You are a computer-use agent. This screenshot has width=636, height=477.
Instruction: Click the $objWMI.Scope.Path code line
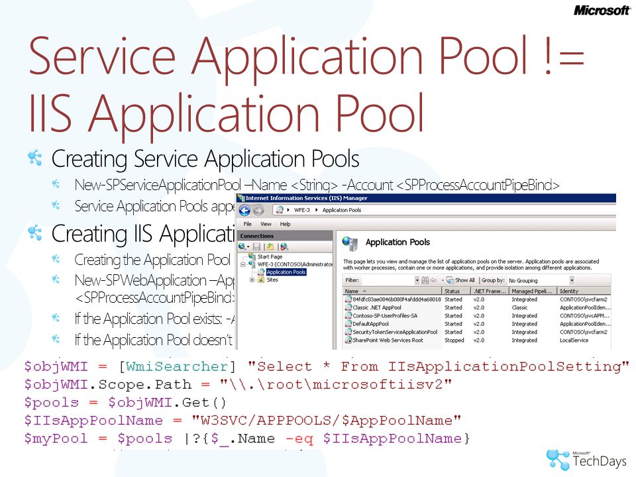pyautogui.click(x=238, y=384)
